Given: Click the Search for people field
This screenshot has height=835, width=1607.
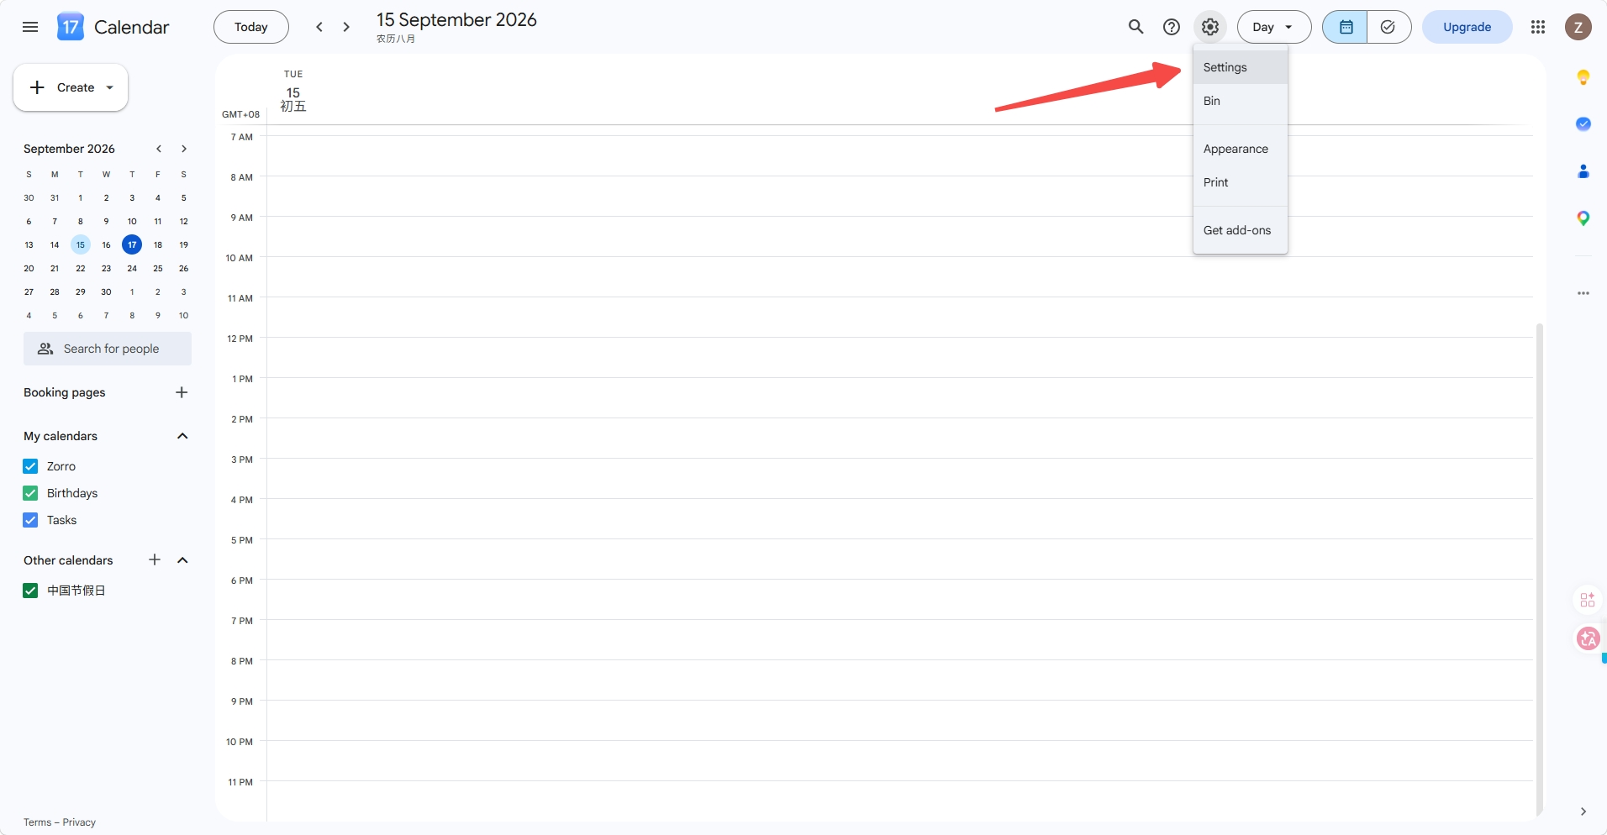Looking at the screenshot, I should [x=108, y=349].
